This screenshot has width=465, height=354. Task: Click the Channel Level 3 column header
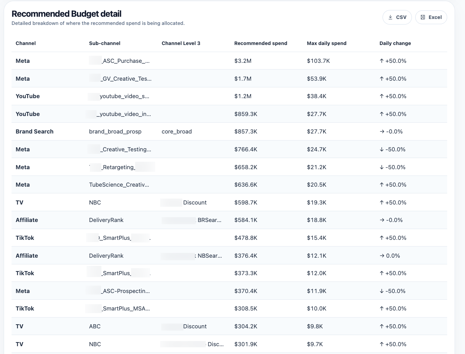point(181,43)
